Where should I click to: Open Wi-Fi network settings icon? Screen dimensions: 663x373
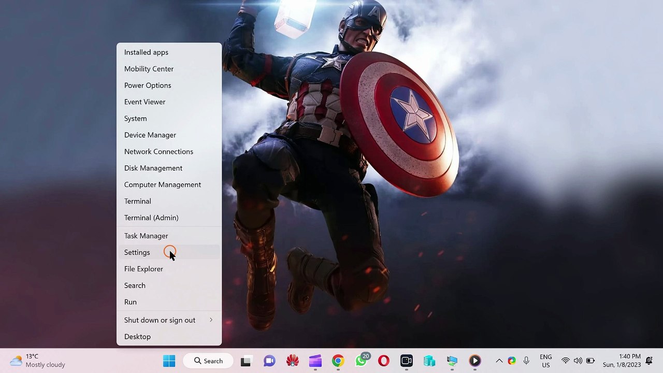pos(566,361)
